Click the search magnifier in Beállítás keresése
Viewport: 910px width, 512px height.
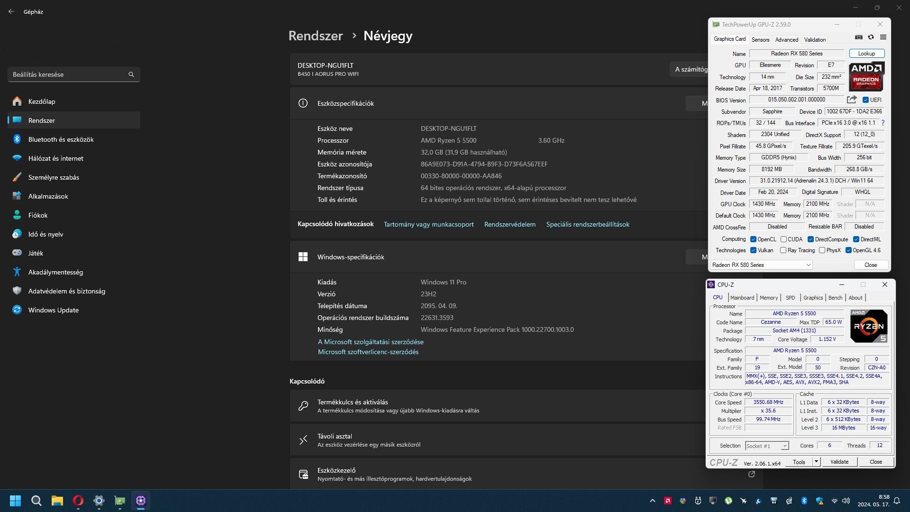131,74
